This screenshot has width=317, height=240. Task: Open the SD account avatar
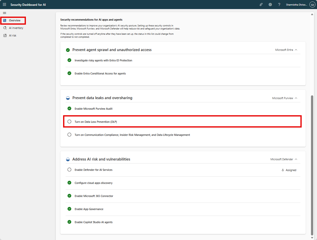pos(312,5)
